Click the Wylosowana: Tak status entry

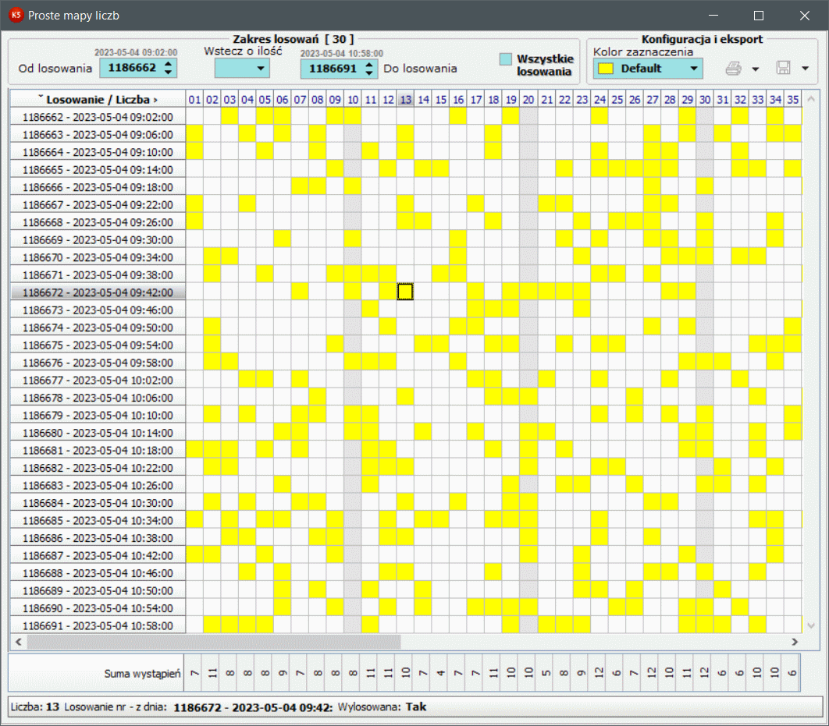pos(382,707)
